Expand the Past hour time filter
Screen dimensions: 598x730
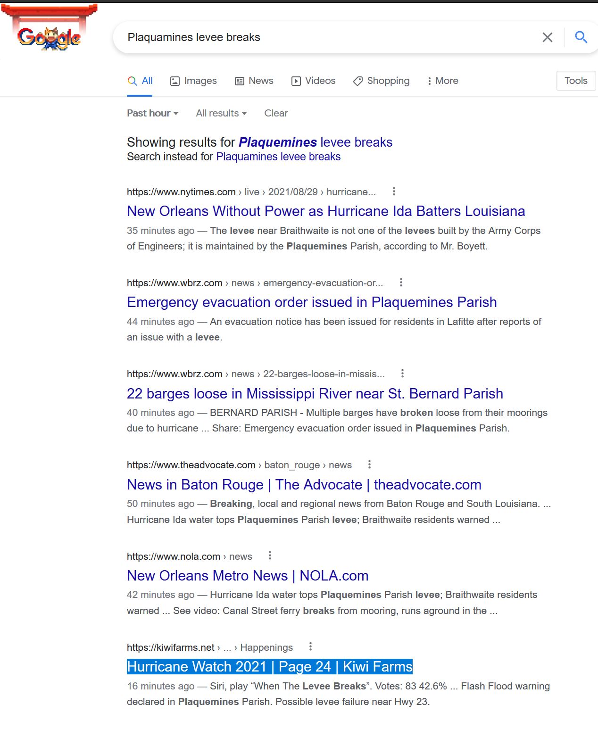(153, 113)
